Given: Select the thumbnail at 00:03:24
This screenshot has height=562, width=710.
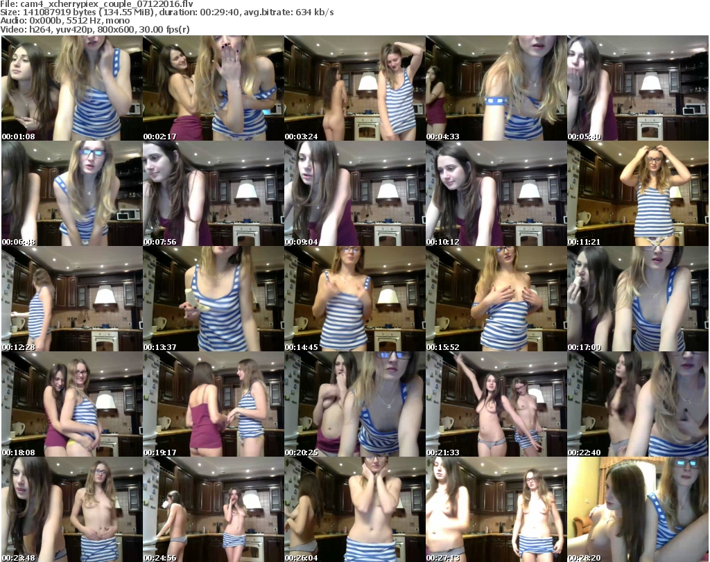Looking at the screenshot, I should coord(354,89).
